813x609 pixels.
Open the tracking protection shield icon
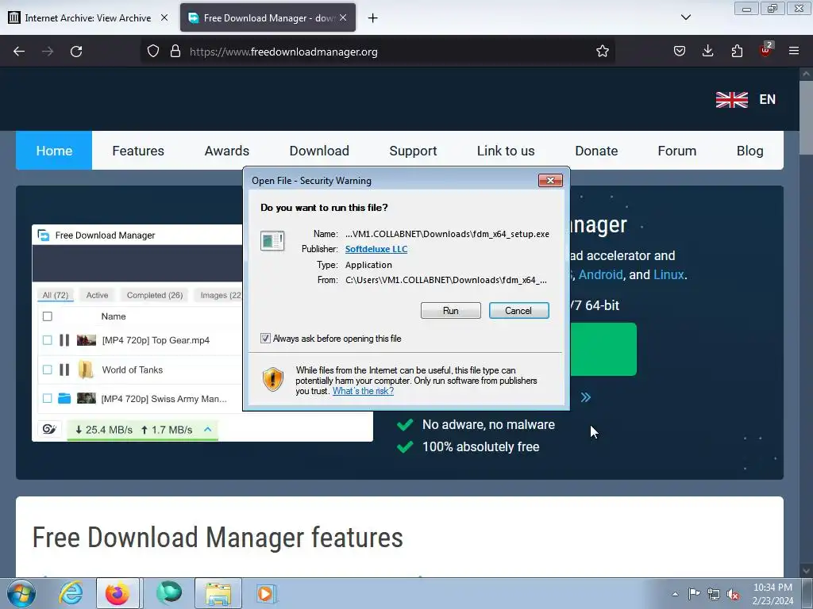click(x=153, y=51)
